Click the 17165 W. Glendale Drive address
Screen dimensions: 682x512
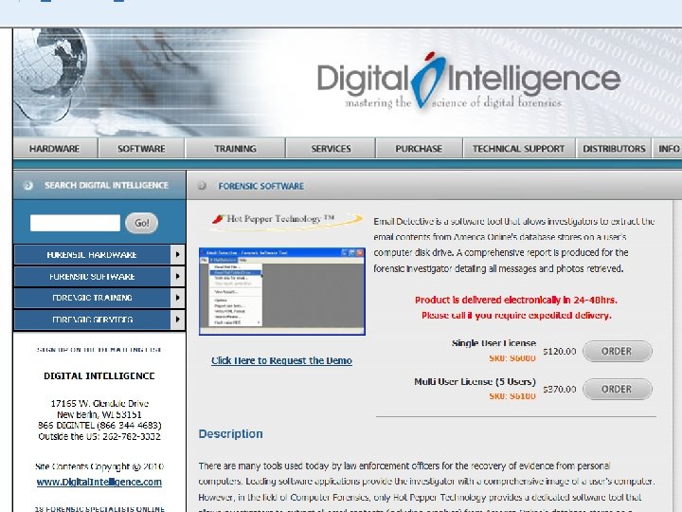coord(99,404)
